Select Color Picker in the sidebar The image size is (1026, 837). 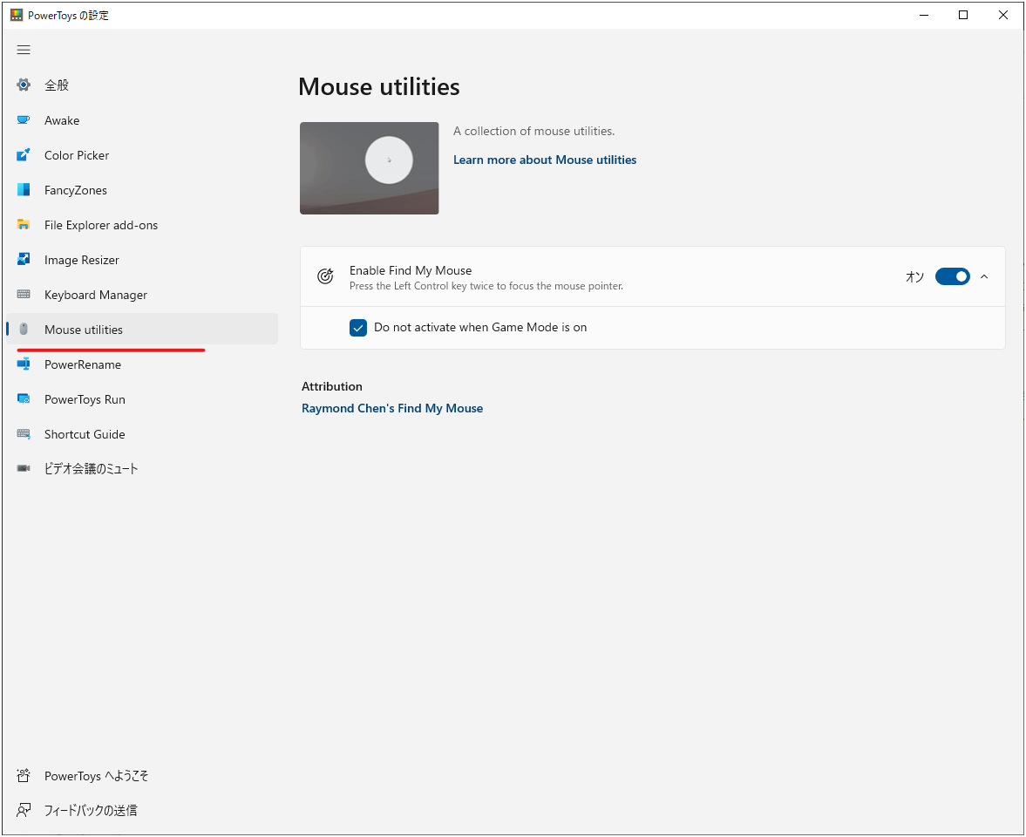[x=142, y=155]
